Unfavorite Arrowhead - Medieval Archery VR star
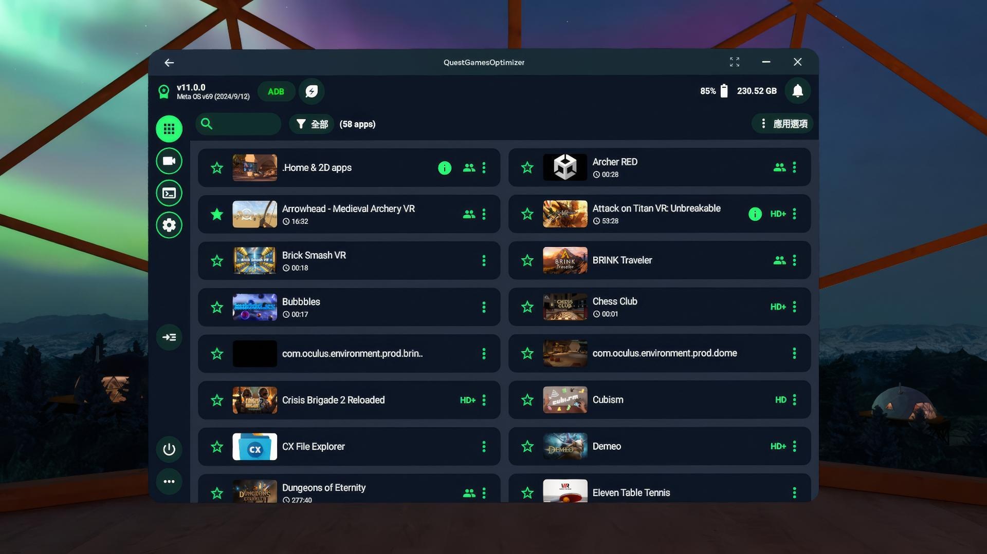Image resolution: width=987 pixels, height=554 pixels. coord(217,214)
